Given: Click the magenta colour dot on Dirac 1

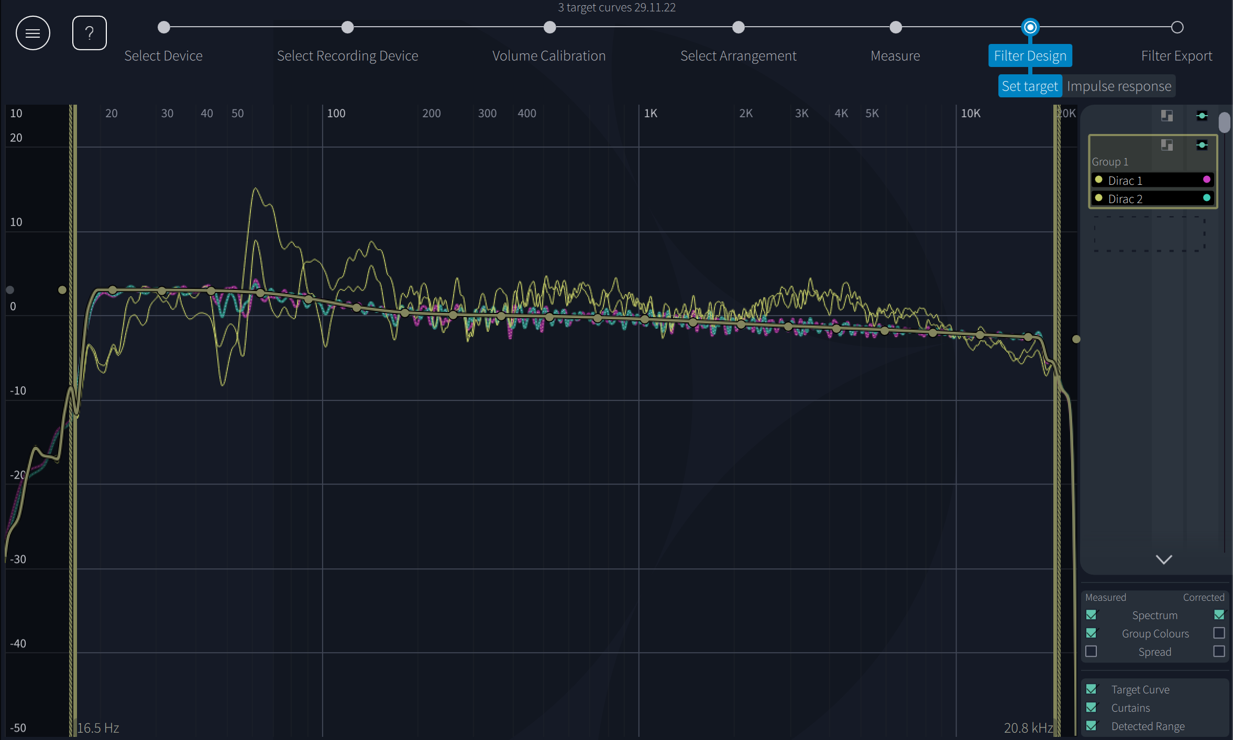Looking at the screenshot, I should click(1207, 180).
